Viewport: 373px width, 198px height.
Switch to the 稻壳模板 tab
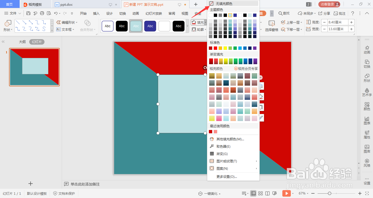tap(35, 4)
